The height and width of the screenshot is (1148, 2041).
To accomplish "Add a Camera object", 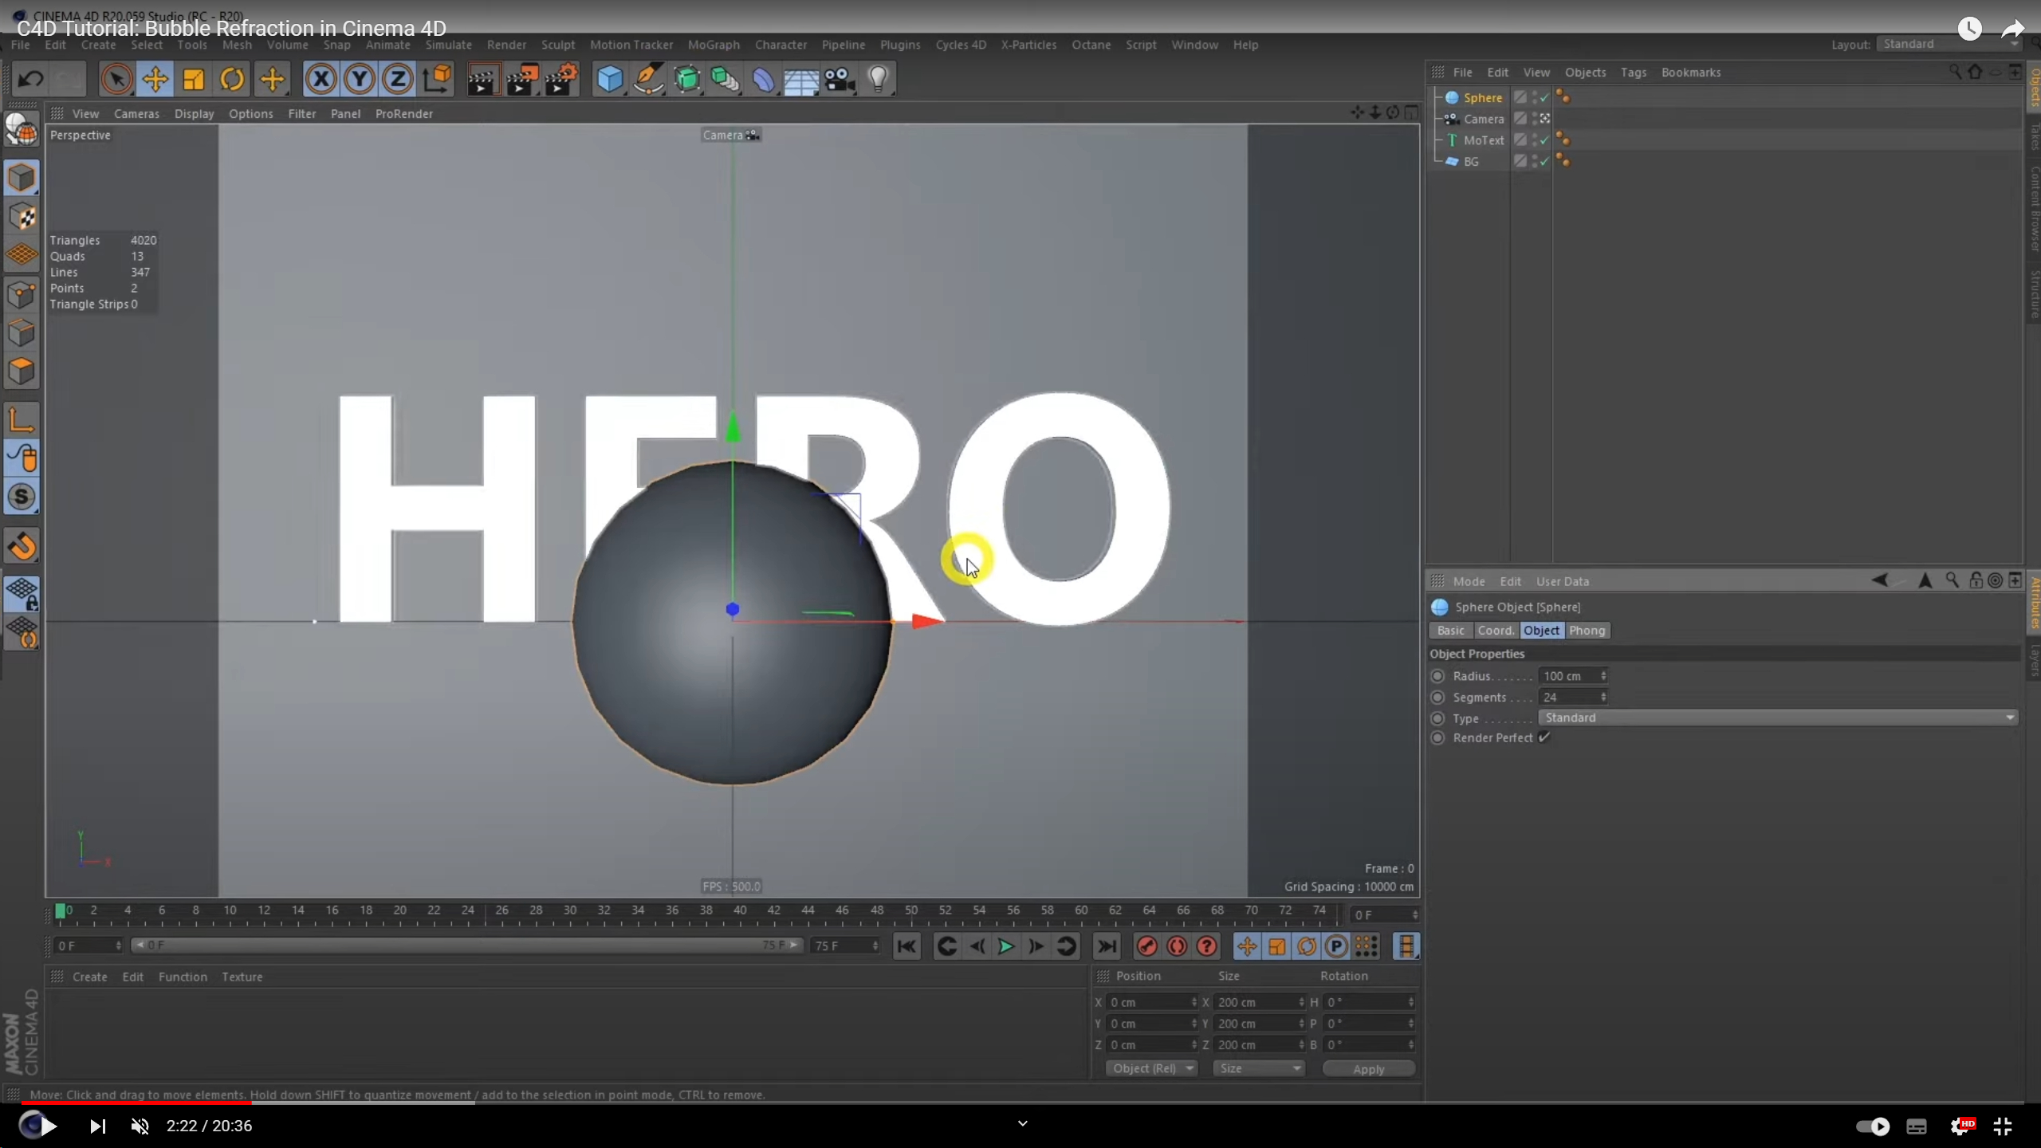I will click(x=840, y=79).
